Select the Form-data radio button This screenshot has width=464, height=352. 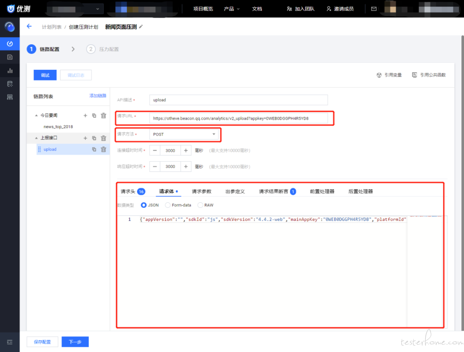coord(168,205)
